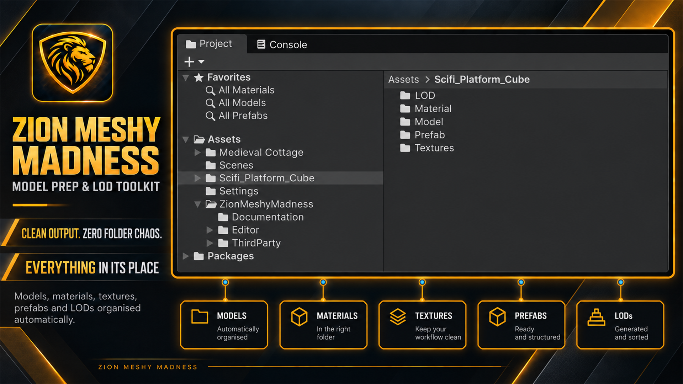Open the Documentation folder

pyautogui.click(x=268, y=217)
